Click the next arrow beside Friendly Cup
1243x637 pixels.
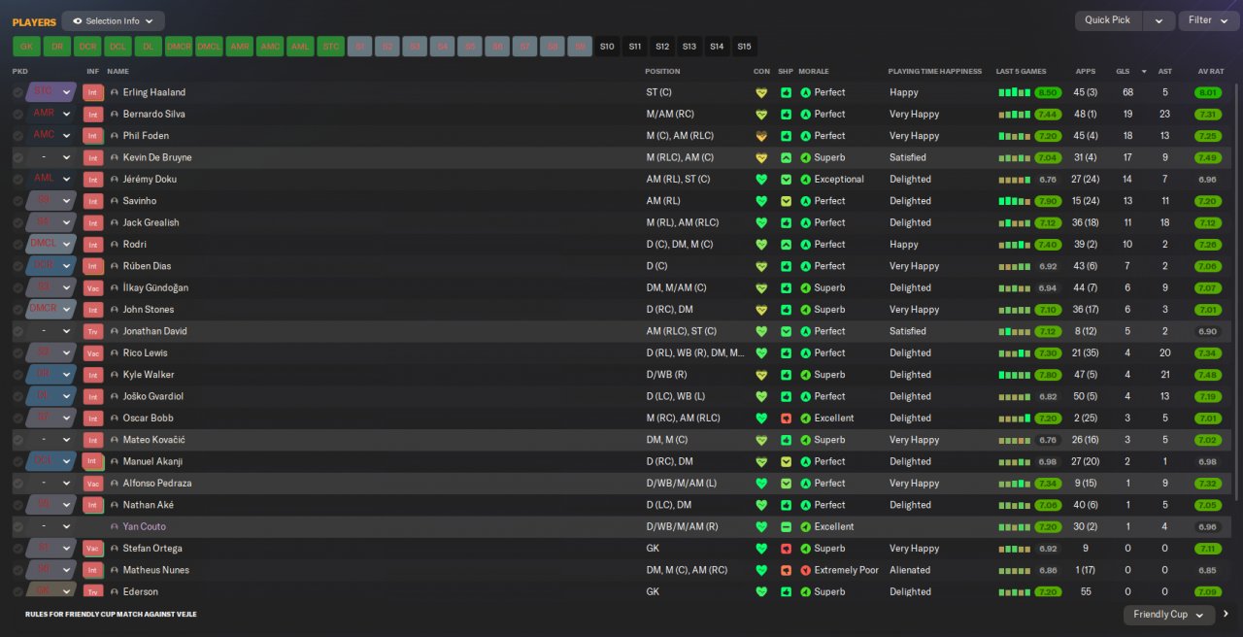tap(1226, 614)
